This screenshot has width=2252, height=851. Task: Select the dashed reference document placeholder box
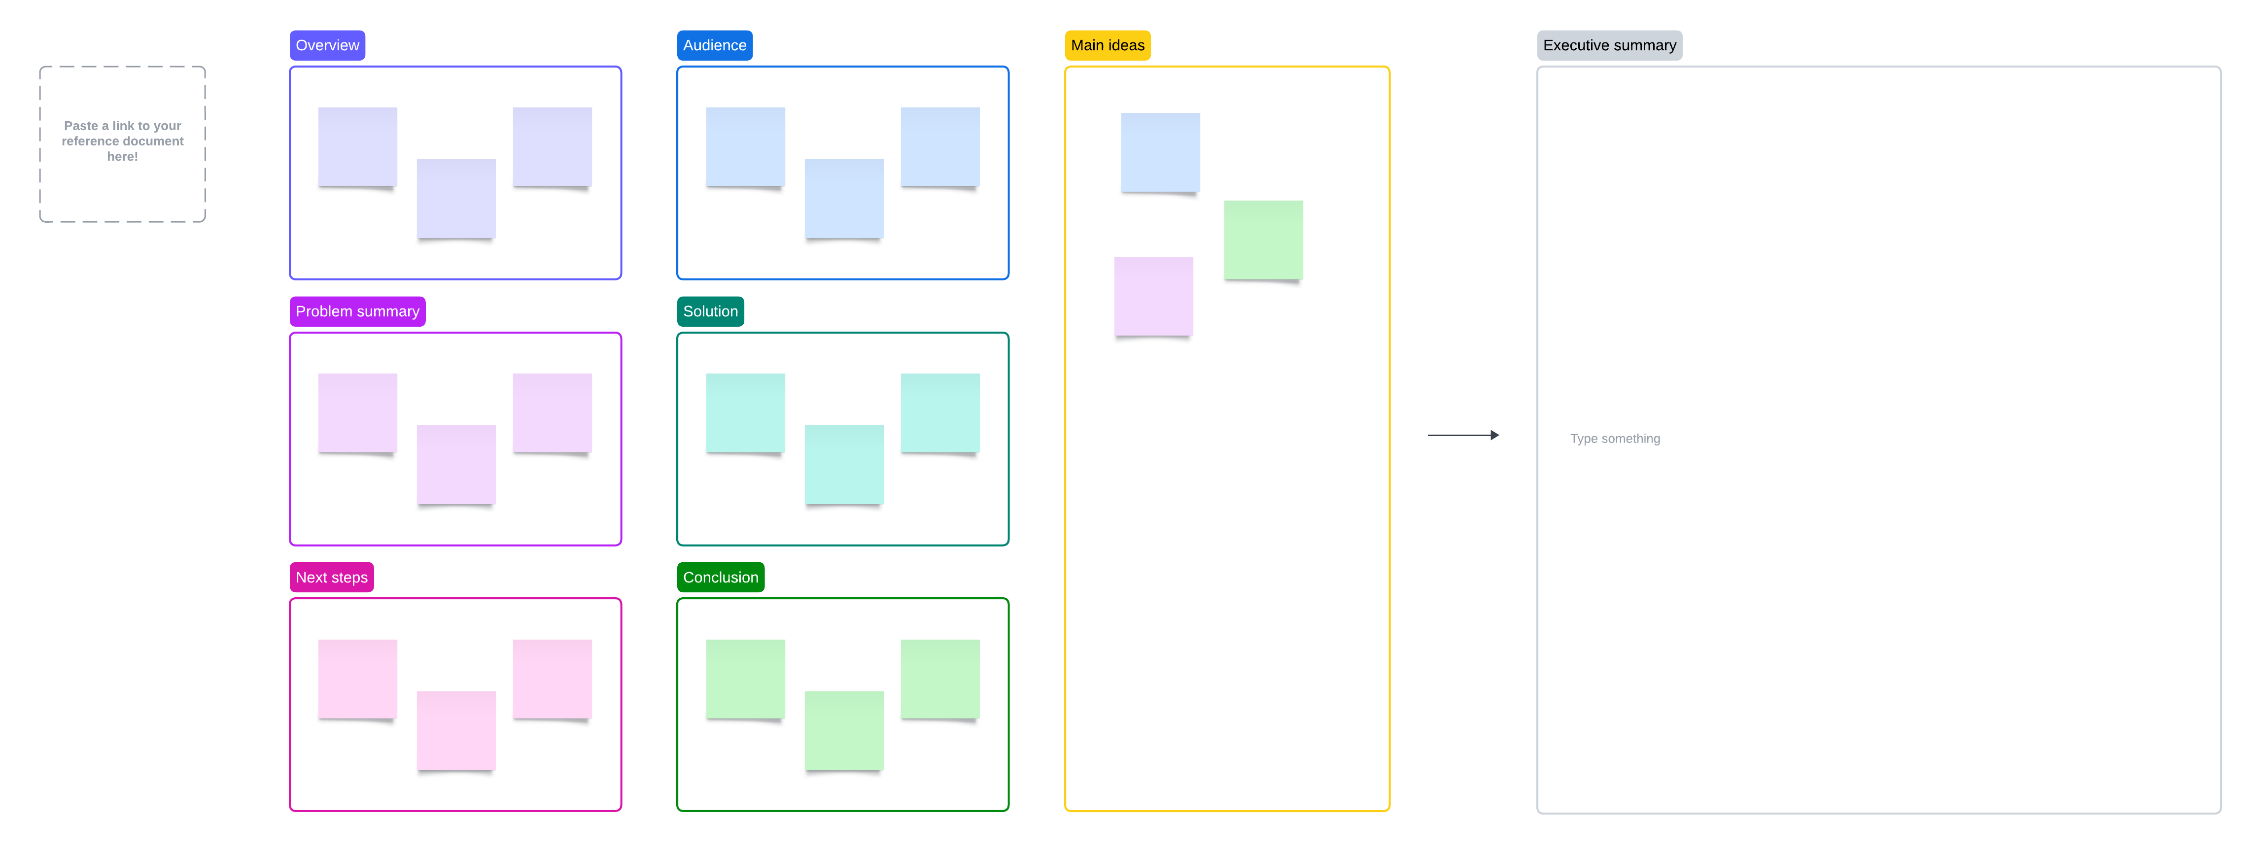122,144
